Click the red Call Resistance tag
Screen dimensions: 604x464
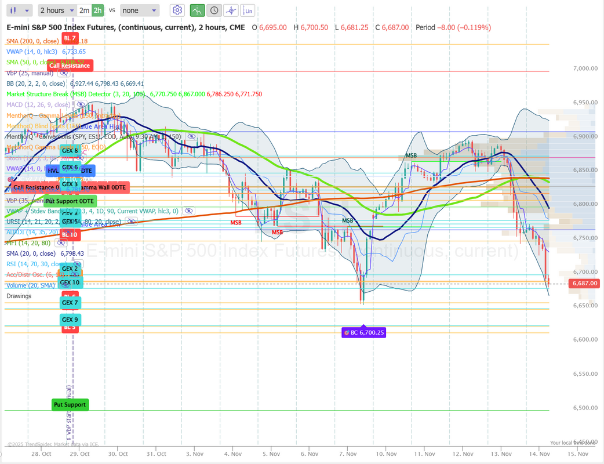[70, 66]
